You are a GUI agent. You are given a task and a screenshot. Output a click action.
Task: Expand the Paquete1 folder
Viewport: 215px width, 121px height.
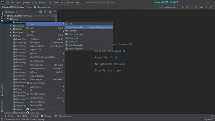[x=11, y=32]
